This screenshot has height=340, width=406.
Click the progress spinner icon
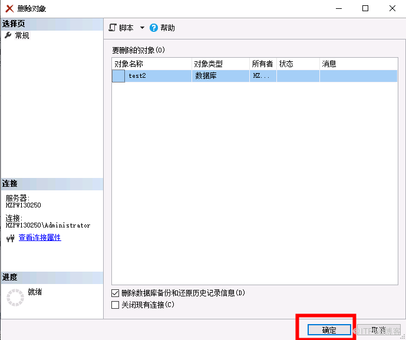pyautogui.click(x=15, y=298)
